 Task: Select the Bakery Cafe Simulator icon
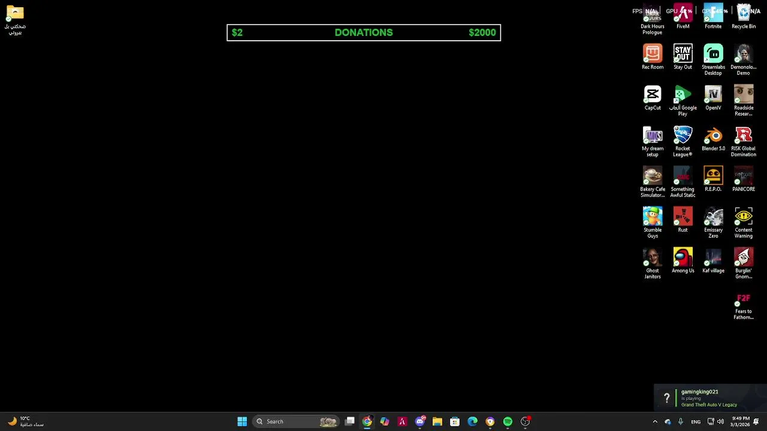click(653, 182)
